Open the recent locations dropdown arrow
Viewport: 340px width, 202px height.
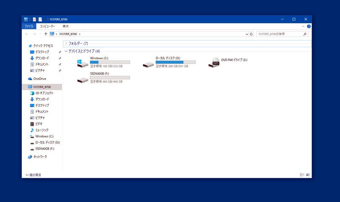point(40,34)
